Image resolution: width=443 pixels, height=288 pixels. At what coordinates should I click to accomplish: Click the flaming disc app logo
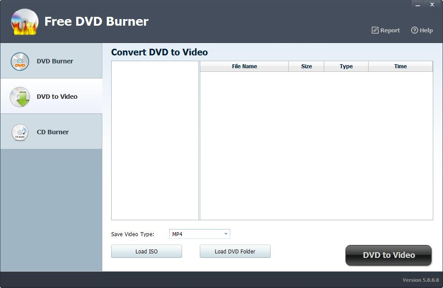click(24, 22)
